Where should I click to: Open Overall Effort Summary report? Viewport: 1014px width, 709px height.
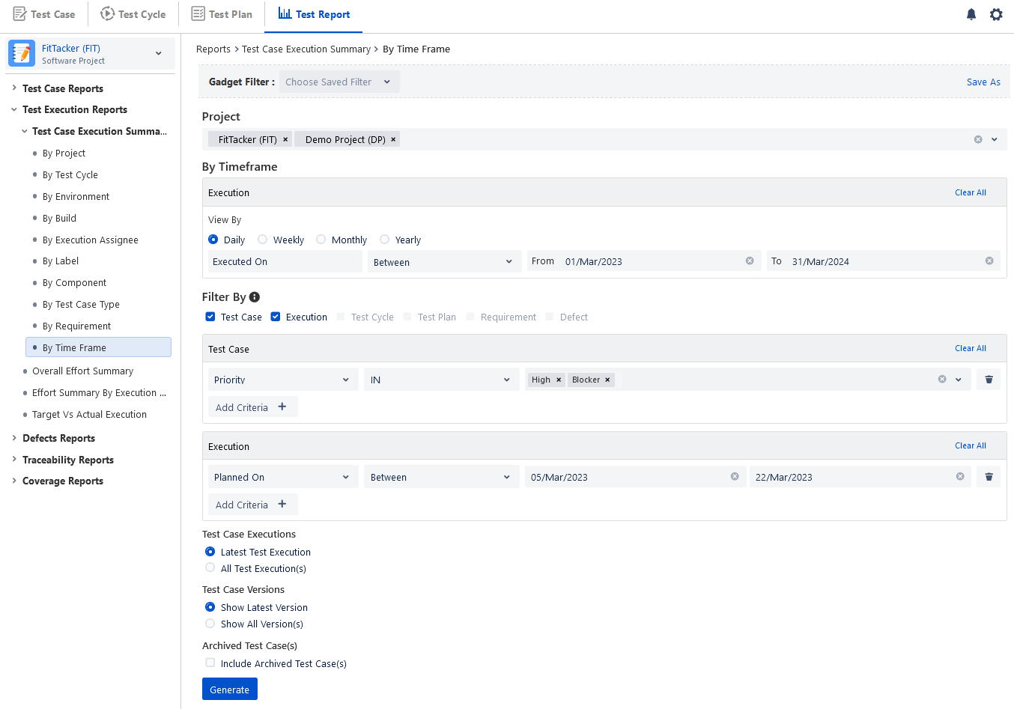[82, 371]
